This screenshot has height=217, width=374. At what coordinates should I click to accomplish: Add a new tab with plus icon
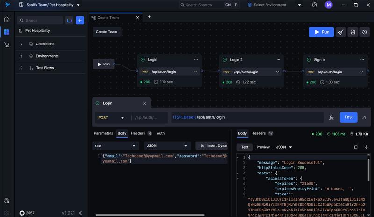pos(149,17)
